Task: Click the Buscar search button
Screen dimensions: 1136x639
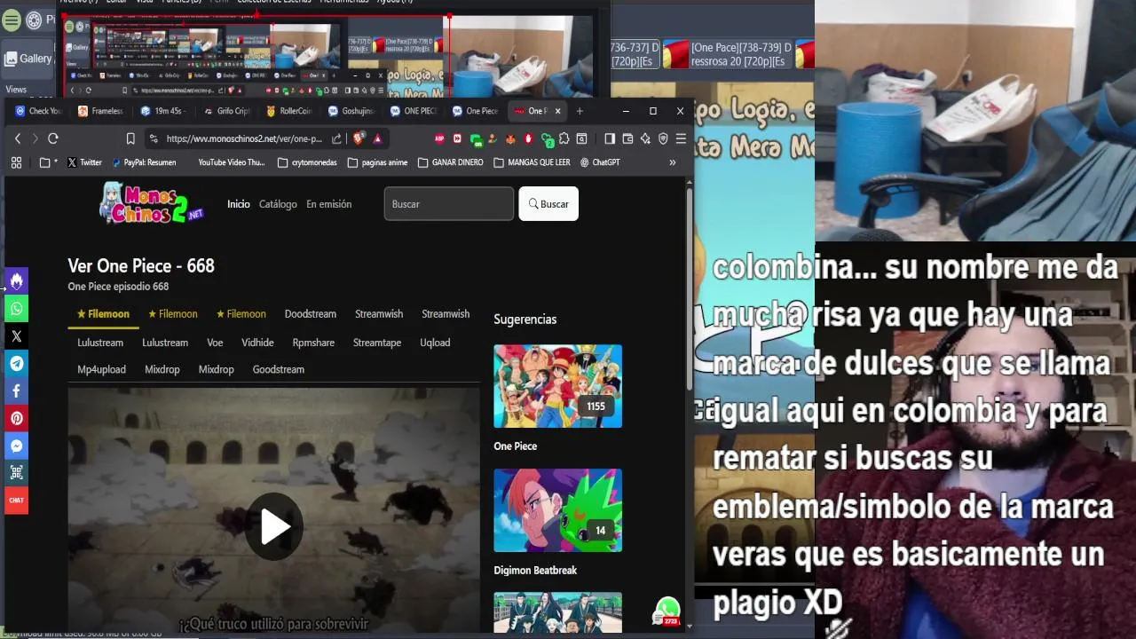Action: tap(548, 204)
